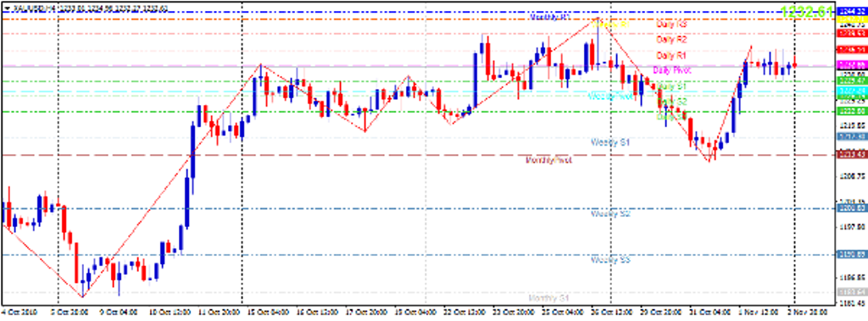Click the Weekly S2 price tag on axis

(852, 208)
